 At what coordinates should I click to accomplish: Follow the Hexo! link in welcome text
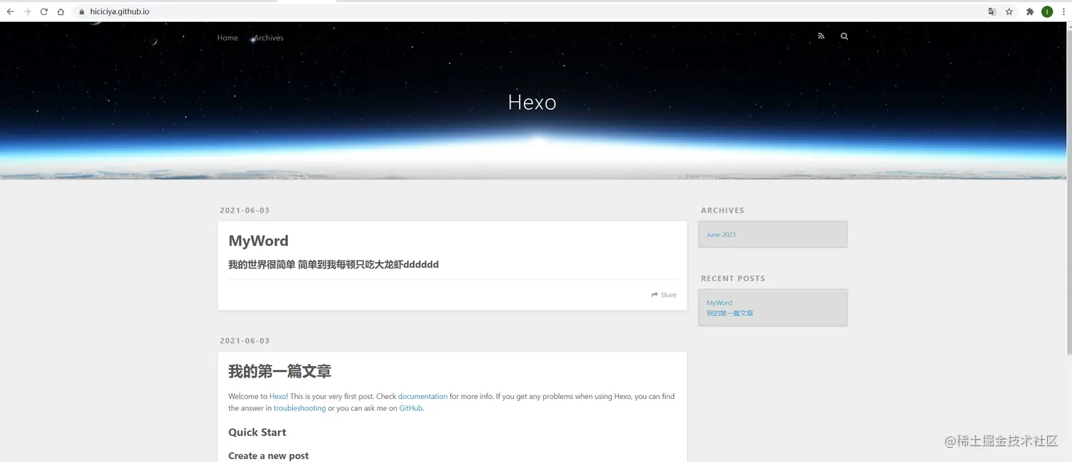[x=279, y=396]
